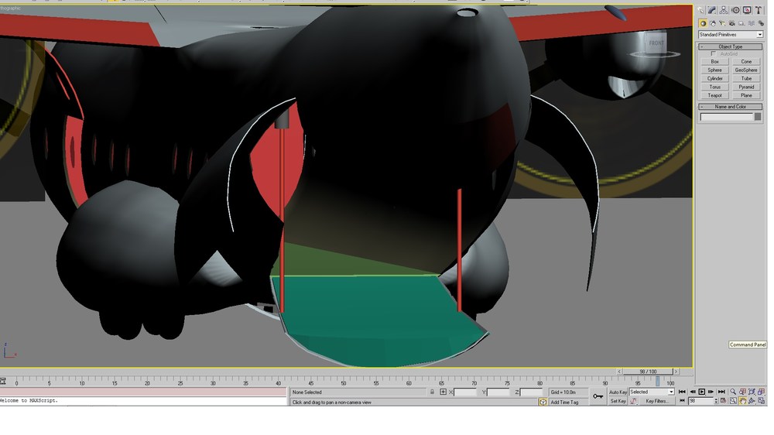Jump to the animation end frame
Viewport: 774px width, 435px height.
pos(721,392)
